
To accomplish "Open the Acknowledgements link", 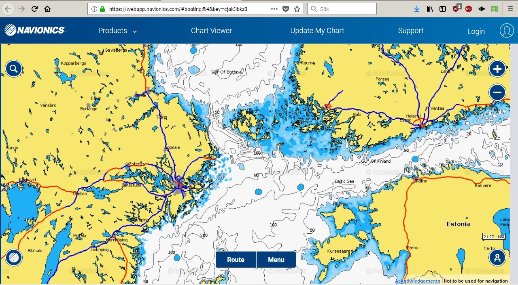I will click(417, 281).
